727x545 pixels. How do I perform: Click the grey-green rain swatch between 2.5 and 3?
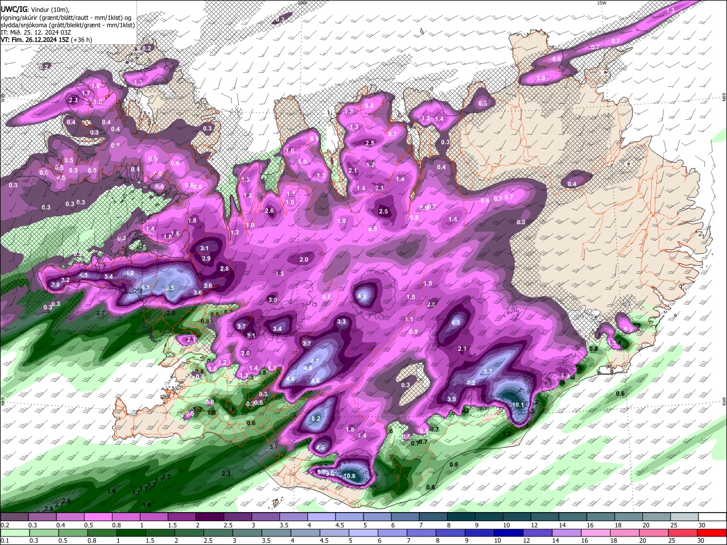(218, 533)
